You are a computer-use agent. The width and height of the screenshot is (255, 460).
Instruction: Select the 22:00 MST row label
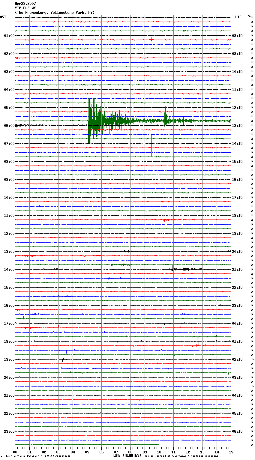coord(9,414)
